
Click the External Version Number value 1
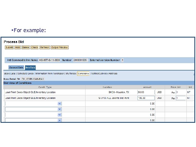point(122,60)
